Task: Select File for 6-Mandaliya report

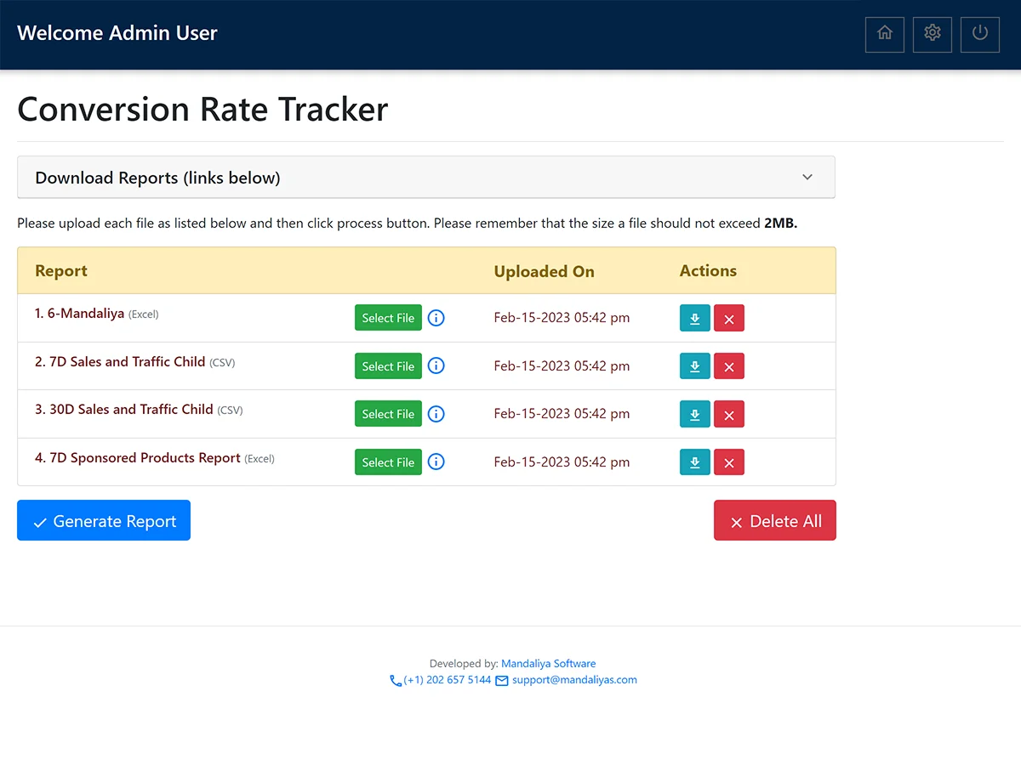Action: point(388,318)
